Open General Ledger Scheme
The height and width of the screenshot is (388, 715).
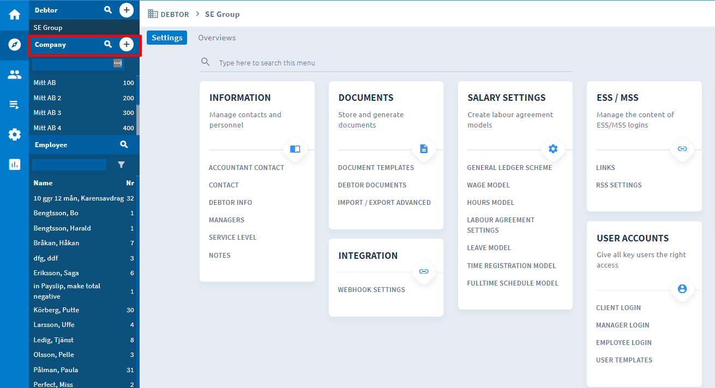click(509, 168)
